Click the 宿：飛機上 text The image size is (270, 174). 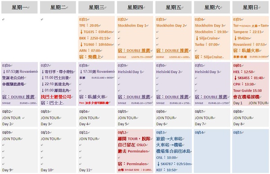coord(90,57)
